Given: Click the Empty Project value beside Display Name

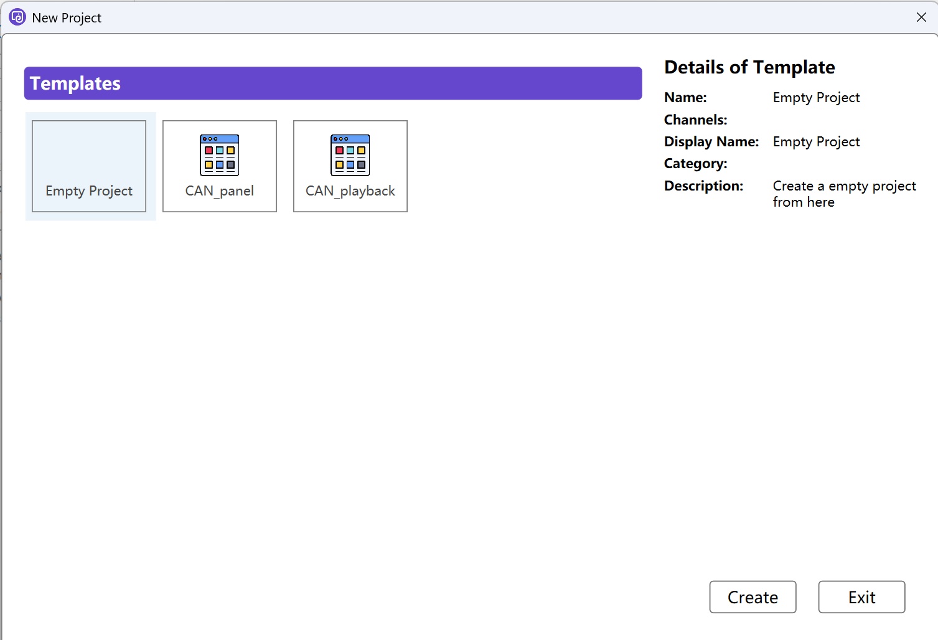Looking at the screenshot, I should 816,142.
